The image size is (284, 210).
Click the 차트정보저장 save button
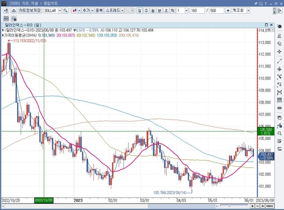click(30, 10)
